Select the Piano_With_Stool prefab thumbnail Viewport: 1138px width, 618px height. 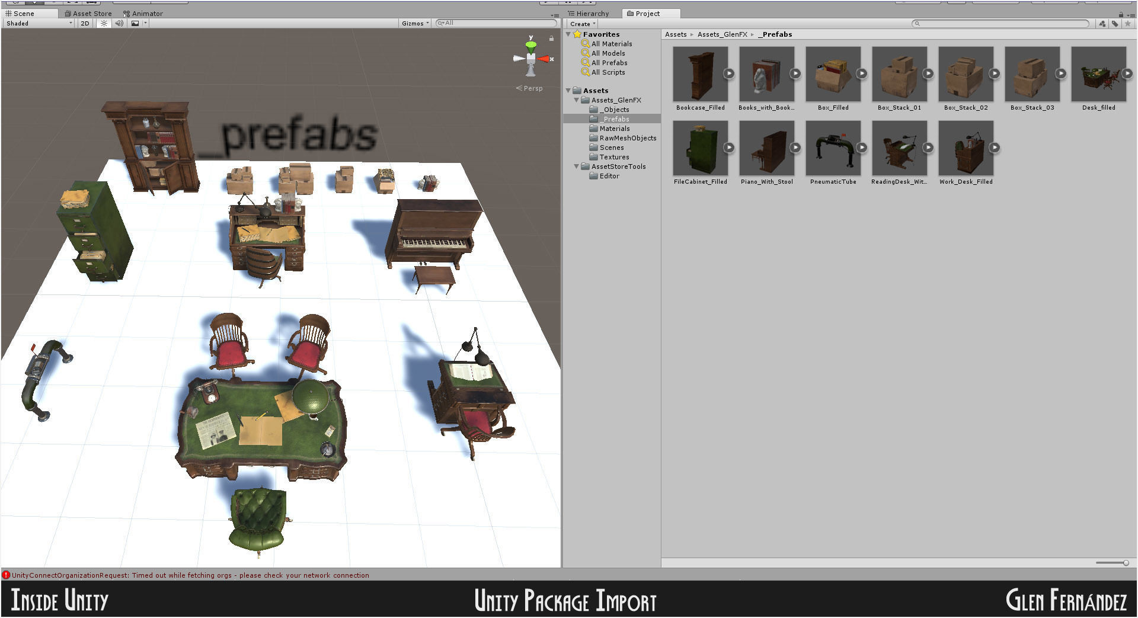(766, 148)
